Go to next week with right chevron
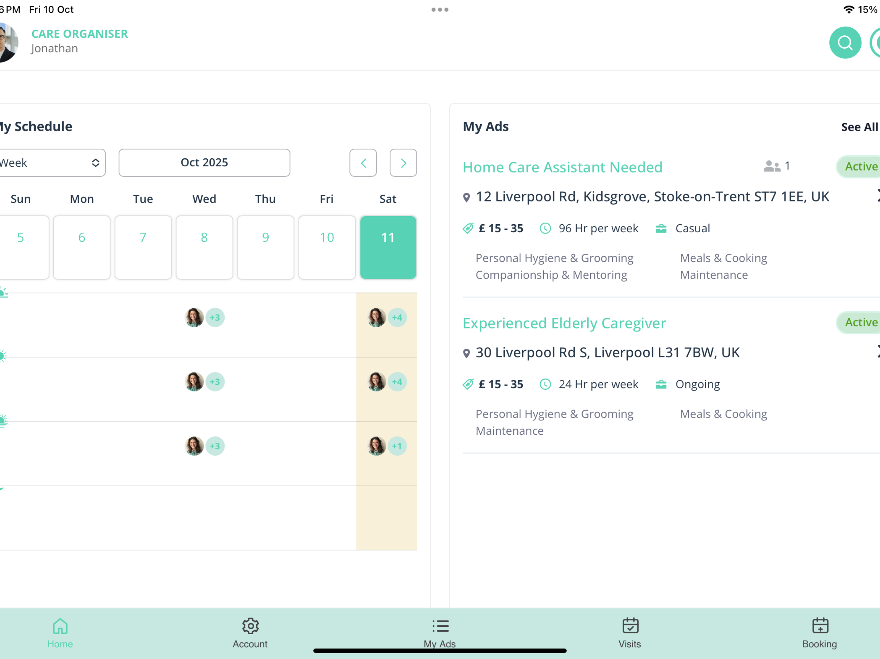880x659 pixels. point(403,162)
